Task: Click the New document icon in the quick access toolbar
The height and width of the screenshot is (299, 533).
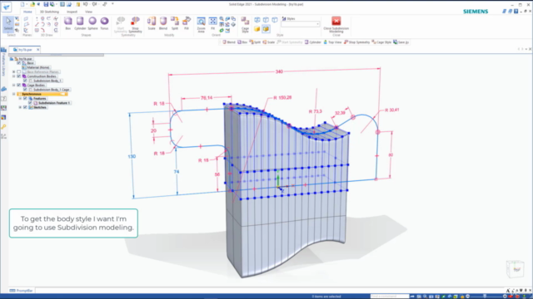Action: pyautogui.click(x=22, y=4)
